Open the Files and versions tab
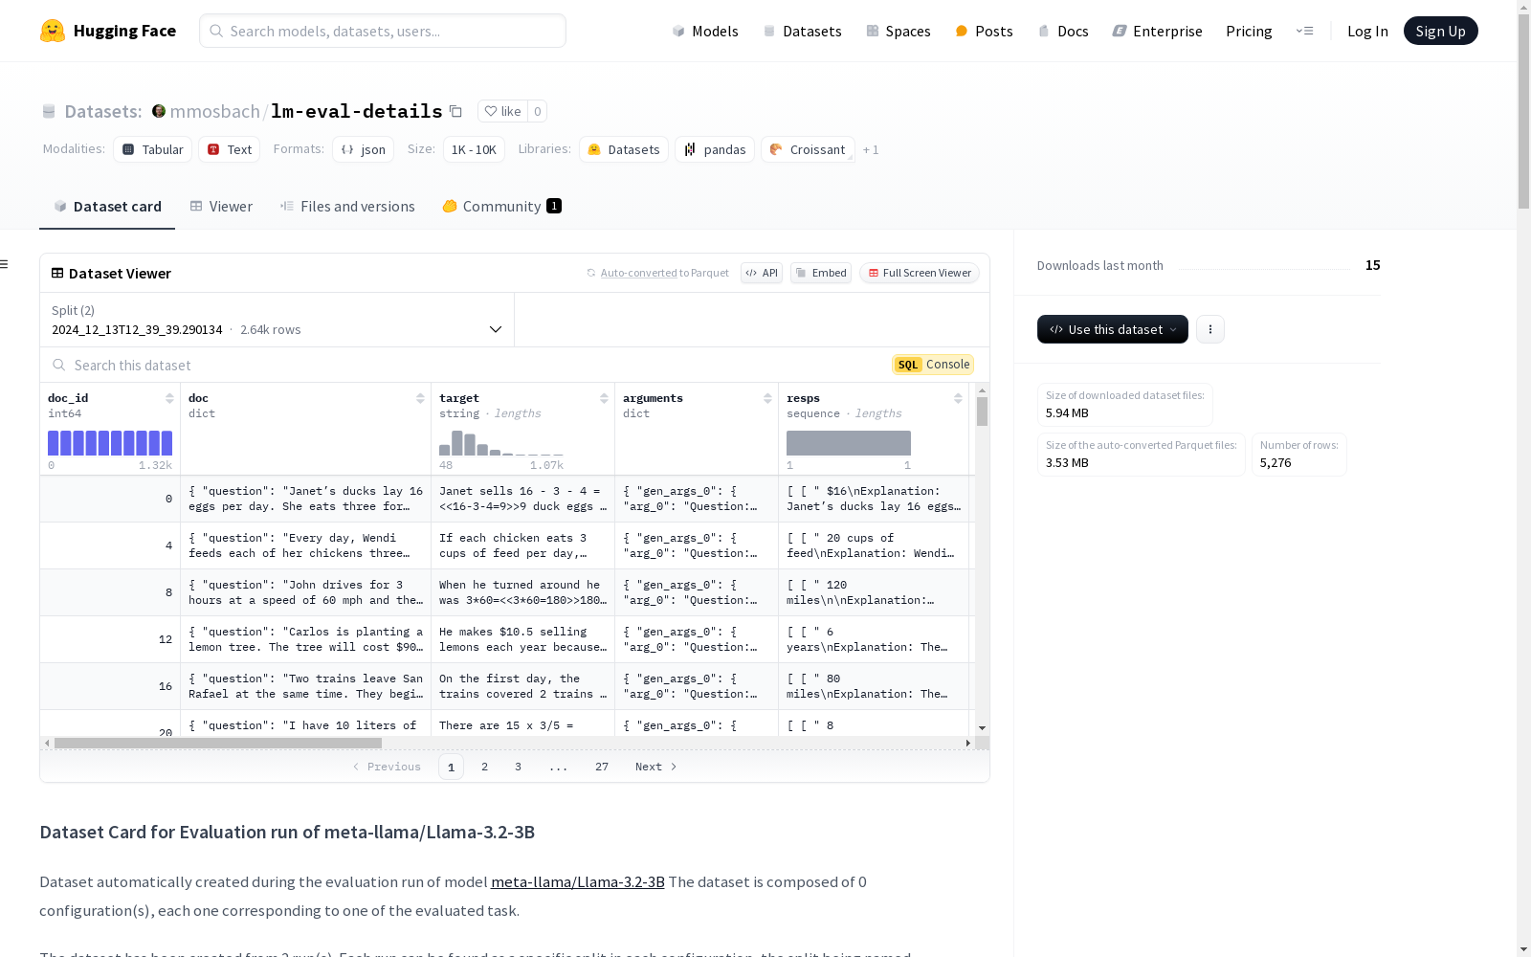This screenshot has width=1531, height=957. (347, 206)
